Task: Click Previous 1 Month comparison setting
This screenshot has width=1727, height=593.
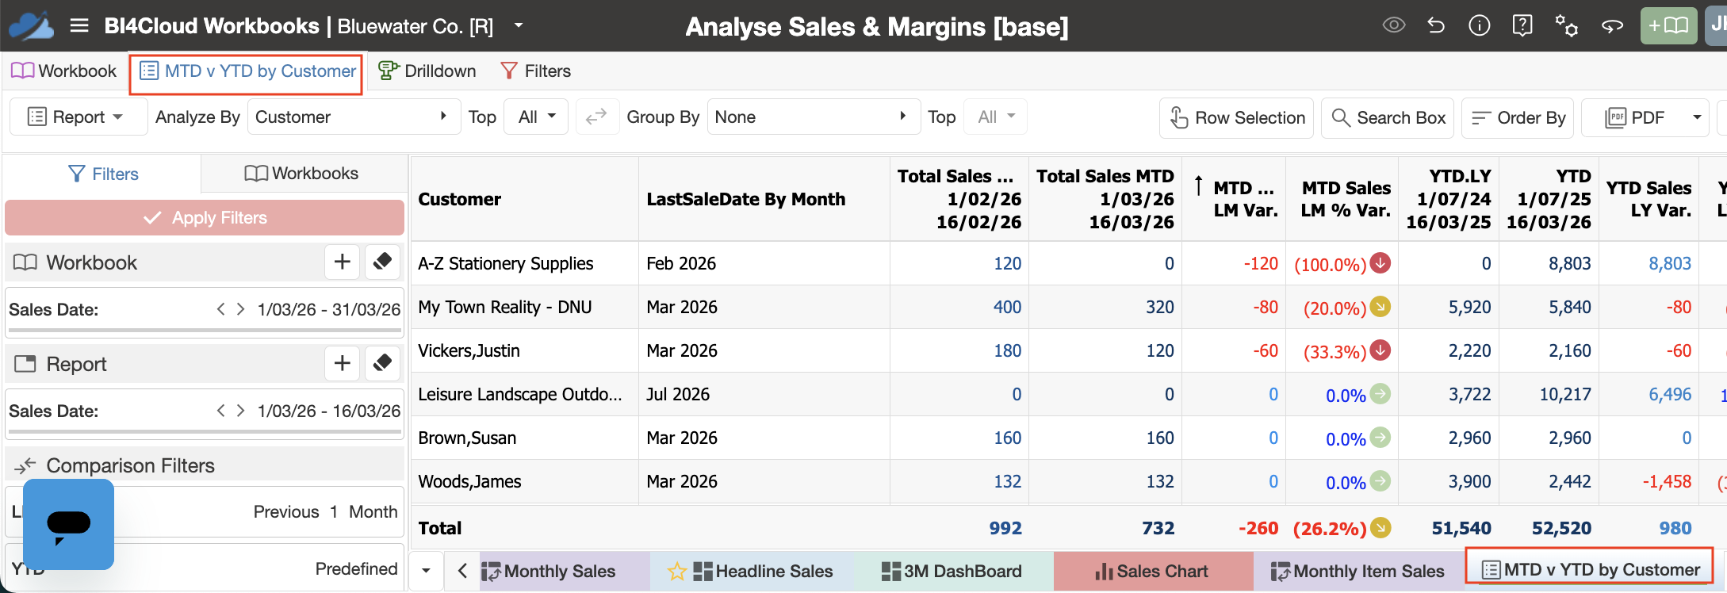Action: click(325, 511)
